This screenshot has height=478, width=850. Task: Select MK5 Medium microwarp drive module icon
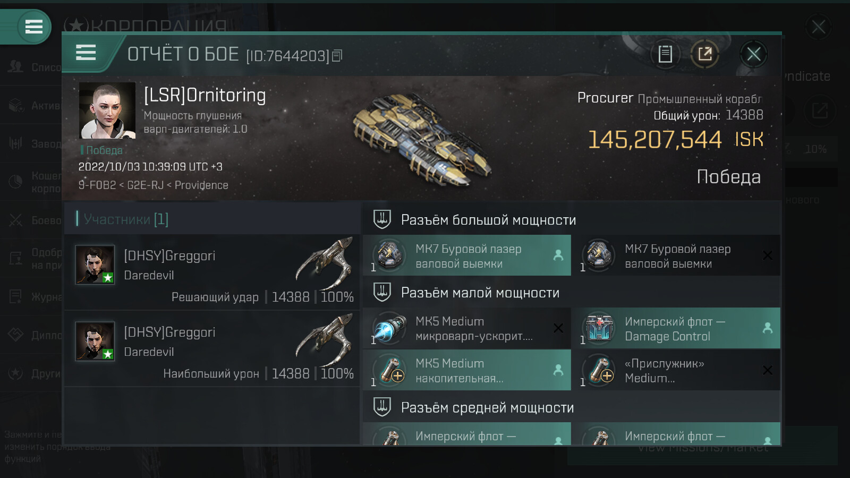[x=388, y=328]
